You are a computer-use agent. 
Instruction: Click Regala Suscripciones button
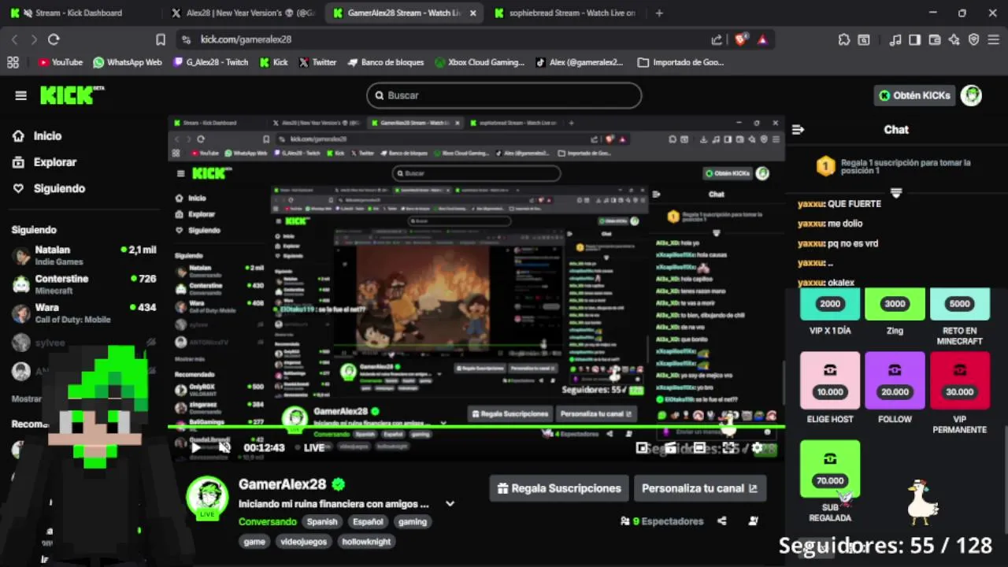coord(559,488)
